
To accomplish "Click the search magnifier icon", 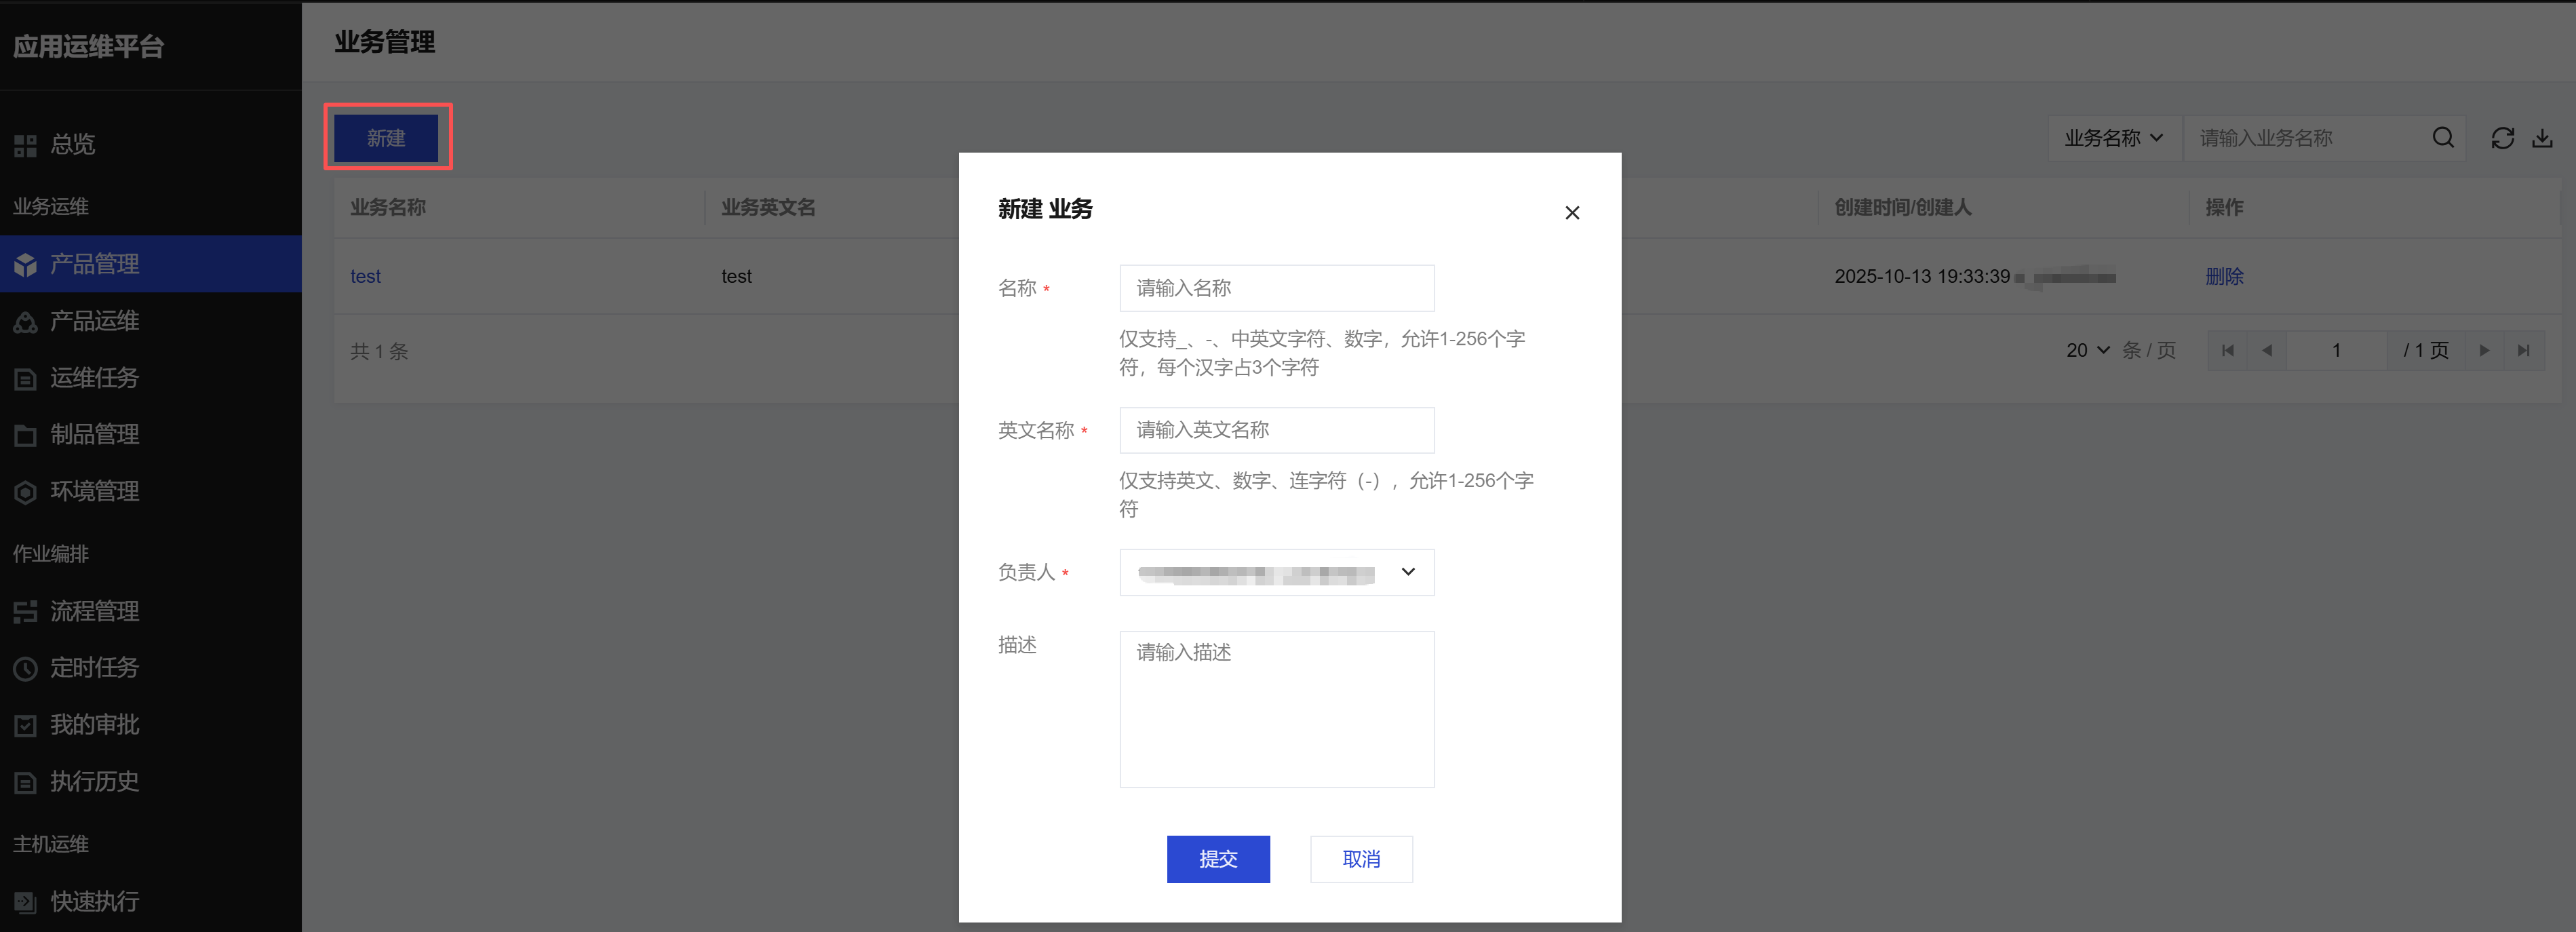I will [2442, 138].
